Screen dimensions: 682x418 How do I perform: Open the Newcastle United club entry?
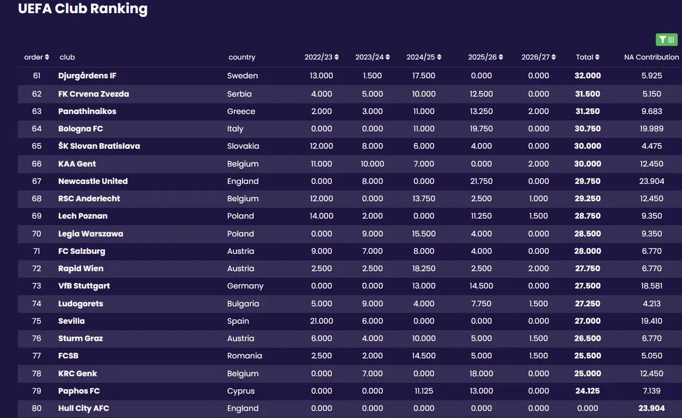(92, 181)
